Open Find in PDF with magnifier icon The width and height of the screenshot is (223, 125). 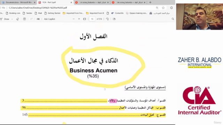tap(173, 19)
